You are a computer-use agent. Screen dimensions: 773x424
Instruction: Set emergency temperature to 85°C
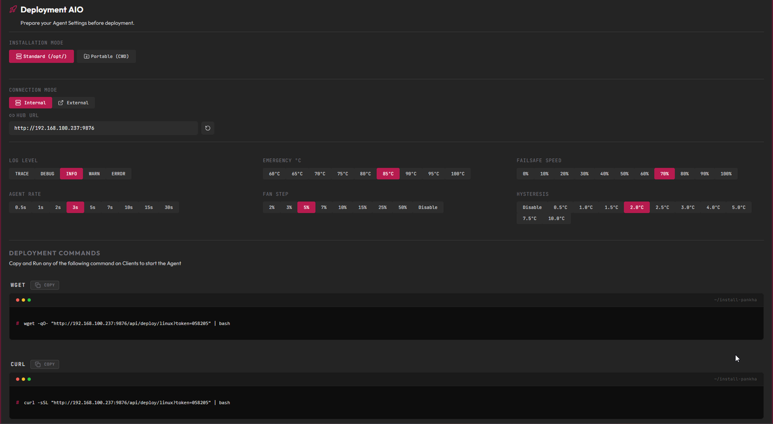388,174
